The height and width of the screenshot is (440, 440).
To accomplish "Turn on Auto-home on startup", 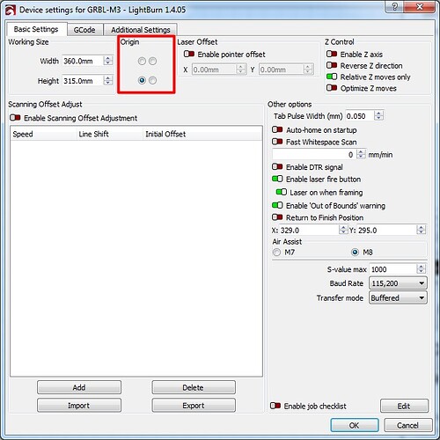I will coord(277,129).
